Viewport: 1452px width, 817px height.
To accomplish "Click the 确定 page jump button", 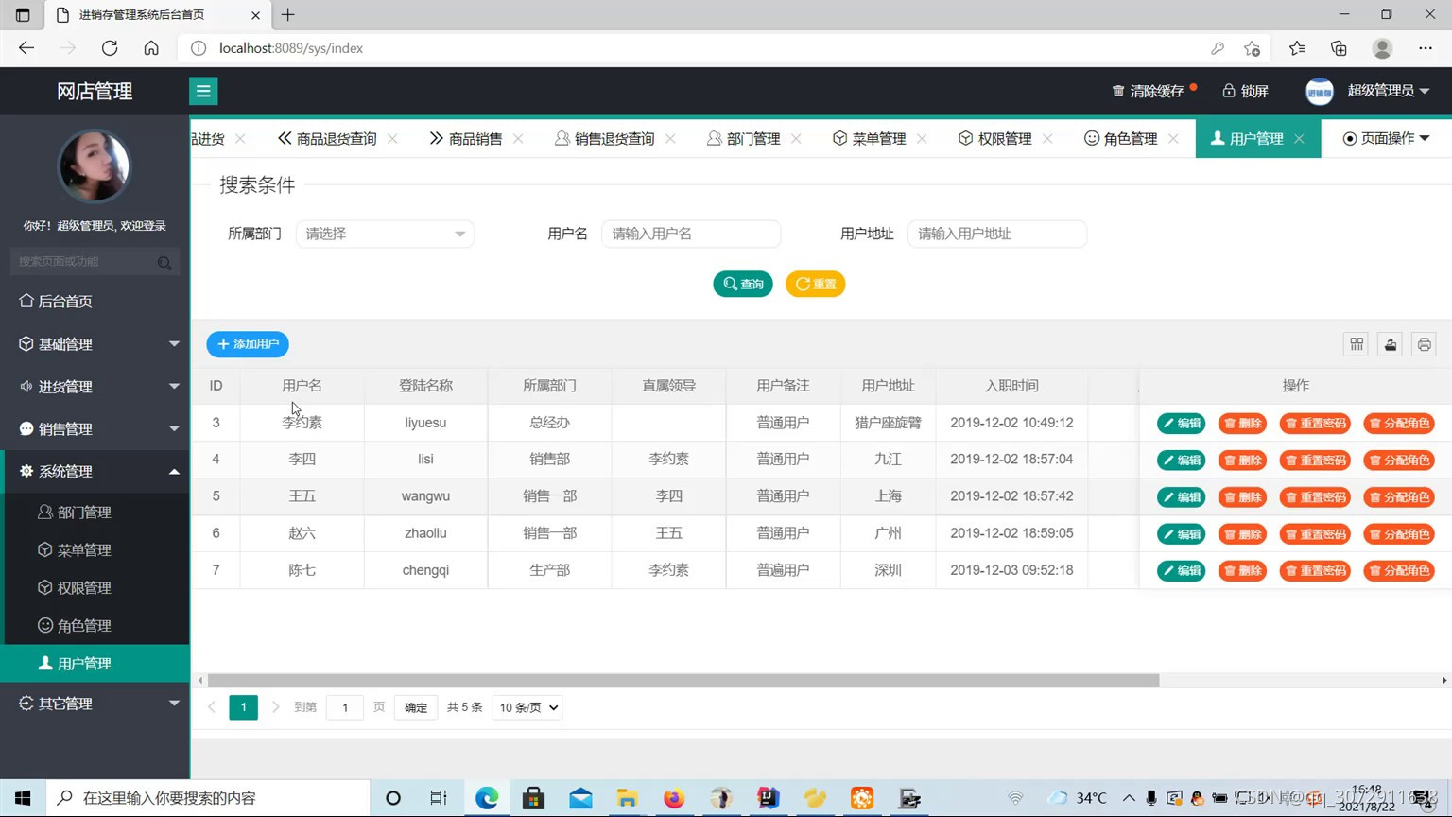I will point(416,707).
